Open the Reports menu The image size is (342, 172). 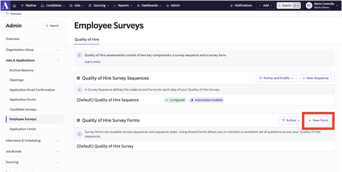(x=123, y=6)
